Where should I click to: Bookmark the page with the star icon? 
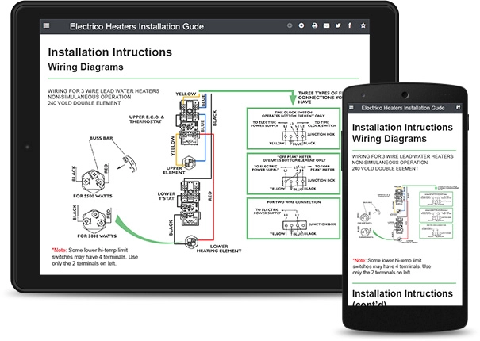(363, 25)
